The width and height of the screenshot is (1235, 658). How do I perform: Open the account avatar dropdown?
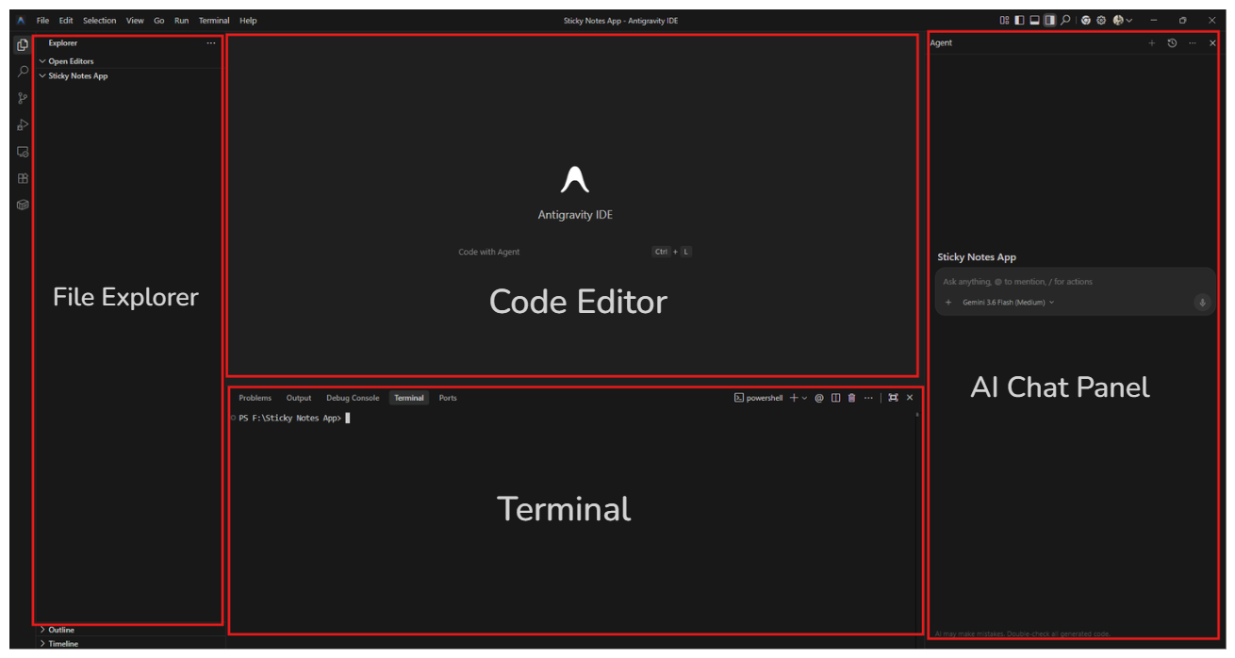click(1122, 20)
